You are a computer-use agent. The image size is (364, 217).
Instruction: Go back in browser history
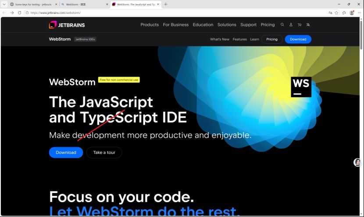coord(4,13)
